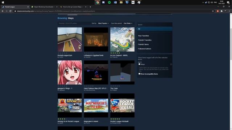Screen dimensions: 232x130
Task: Switch to How to Set up Custom Maps tab
Action: point(73,7)
